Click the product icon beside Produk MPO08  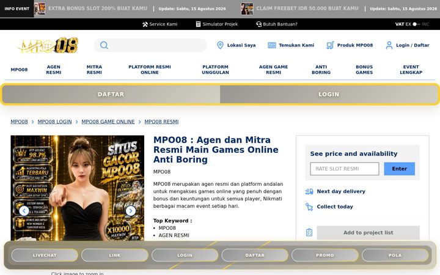330,45
